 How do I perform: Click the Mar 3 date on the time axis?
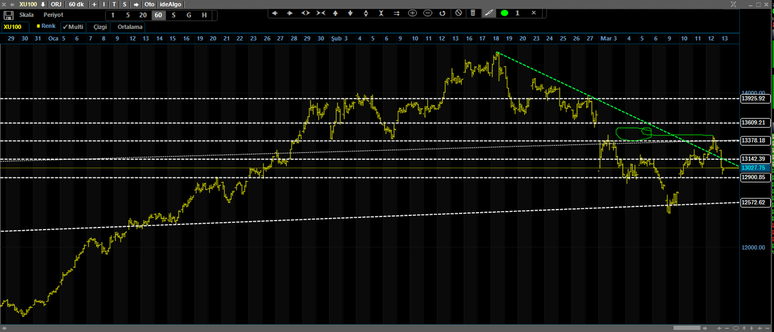(609, 38)
